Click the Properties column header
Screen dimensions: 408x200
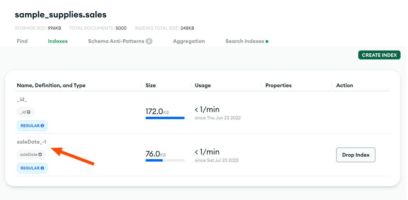coord(278,85)
